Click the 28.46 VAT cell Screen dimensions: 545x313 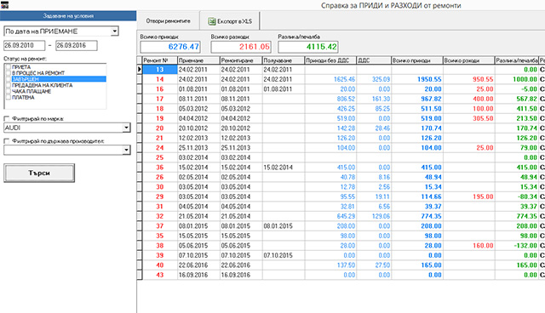[374, 128]
